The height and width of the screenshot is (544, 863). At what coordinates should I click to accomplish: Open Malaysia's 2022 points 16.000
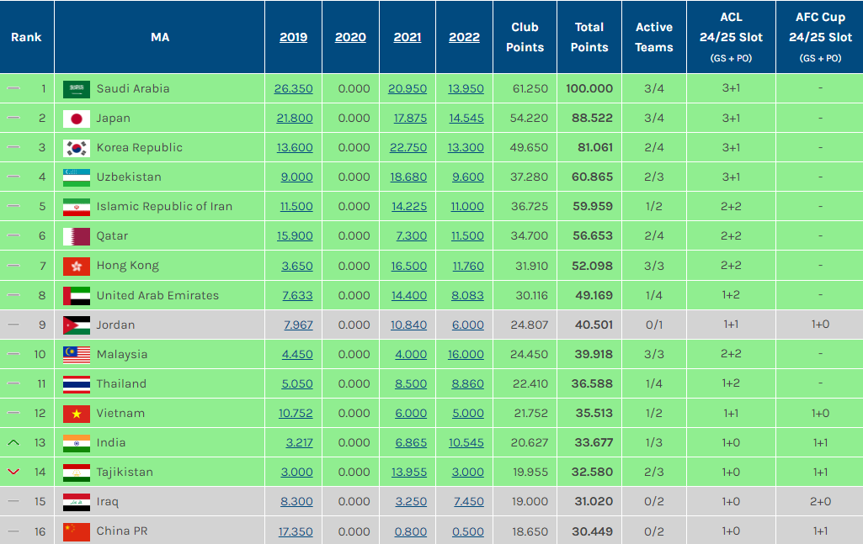coord(466,354)
